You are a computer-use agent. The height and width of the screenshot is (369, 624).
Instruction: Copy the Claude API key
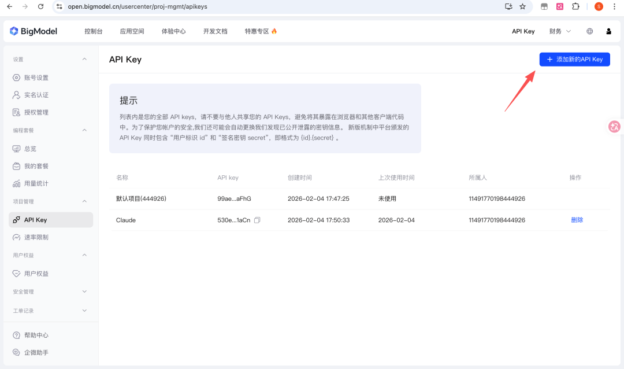pyautogui.click(x=257, y=220)
